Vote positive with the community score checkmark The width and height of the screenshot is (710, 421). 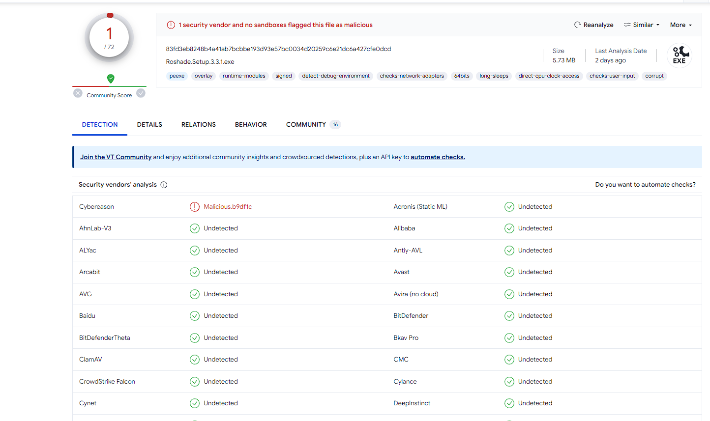141,93
